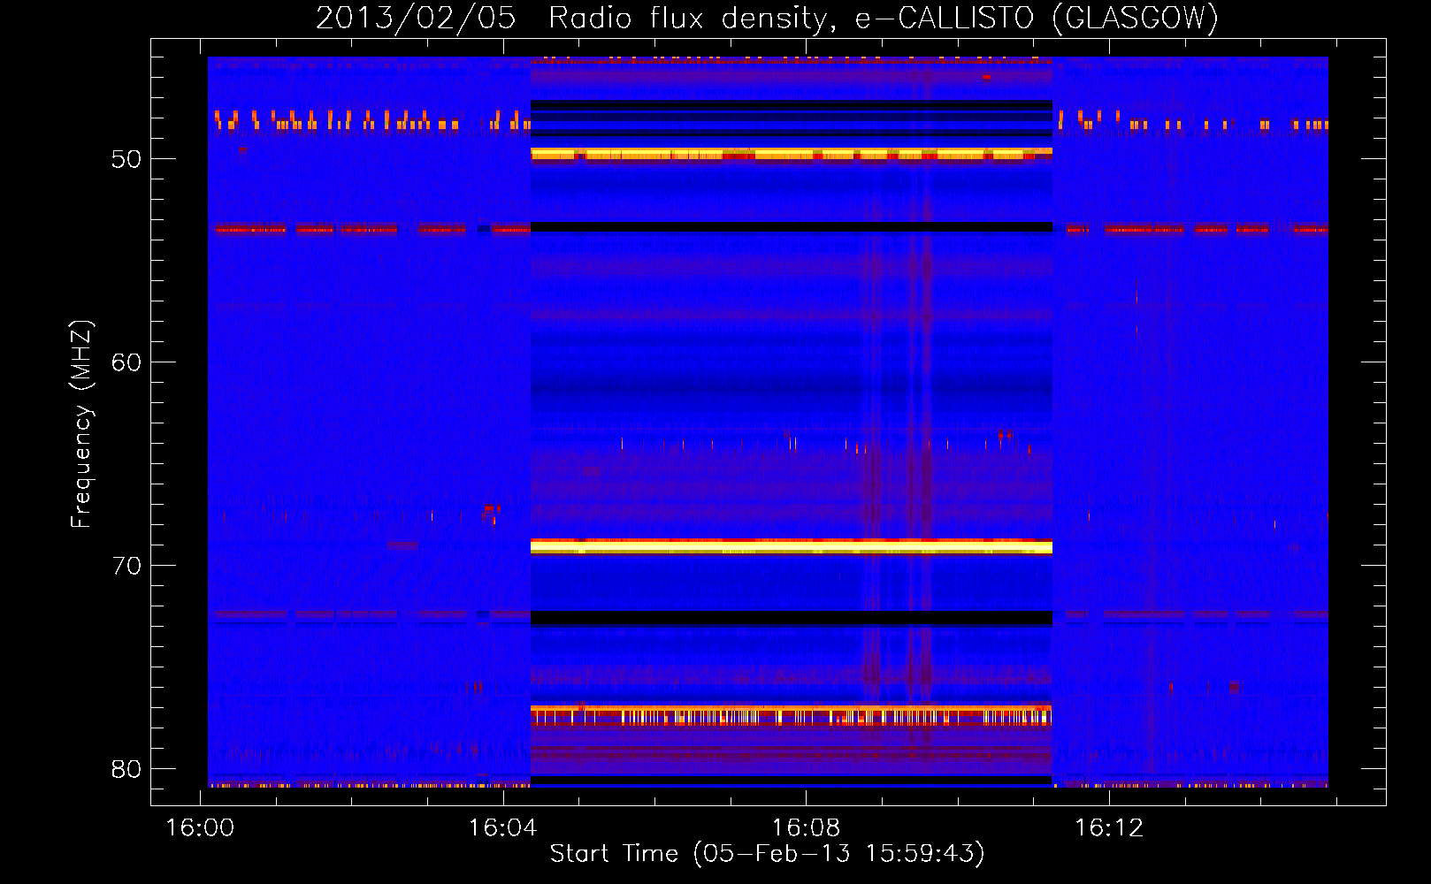The width and height of the screenshot is (1431, 884).
Task: Click the bright yellow emission band near 69 MHz
Action: tap(791, 547)
